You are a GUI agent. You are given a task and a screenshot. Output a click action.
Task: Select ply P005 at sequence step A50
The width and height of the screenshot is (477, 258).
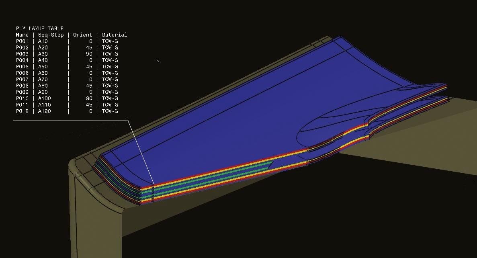click(x=22, y=67)
